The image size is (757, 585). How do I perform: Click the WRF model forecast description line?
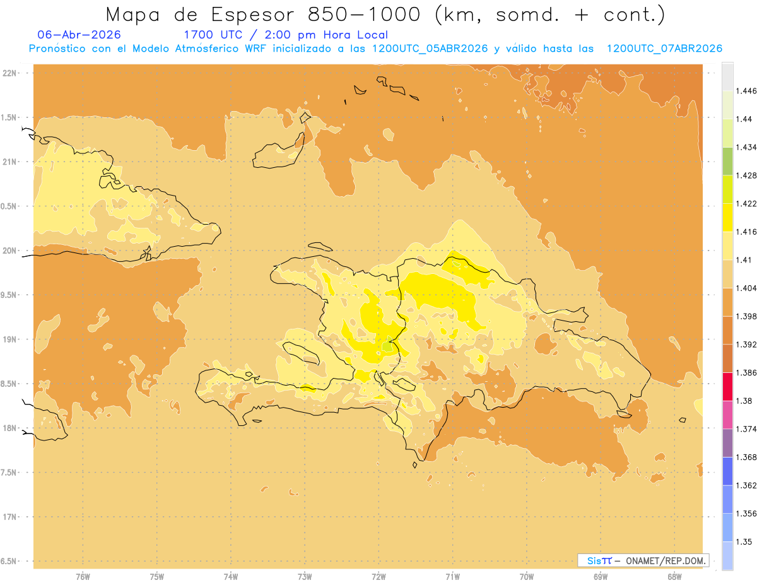coord(375,49)
